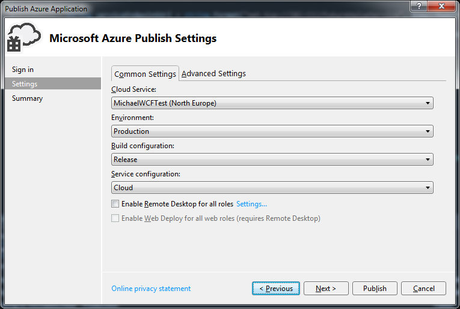460x309 pixels.
Task: Go to the Sign in step
Action: coord(23,70)
